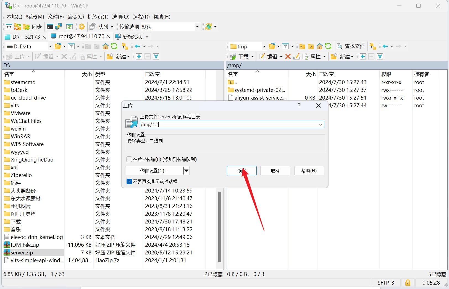Open the 命令(C) menu
Image resolution: width=449 pixels, height=289 pixels.
point(76,17)
